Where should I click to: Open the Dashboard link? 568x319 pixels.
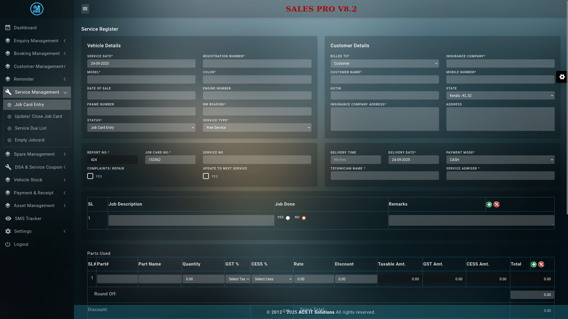click(x=25, y=28)
